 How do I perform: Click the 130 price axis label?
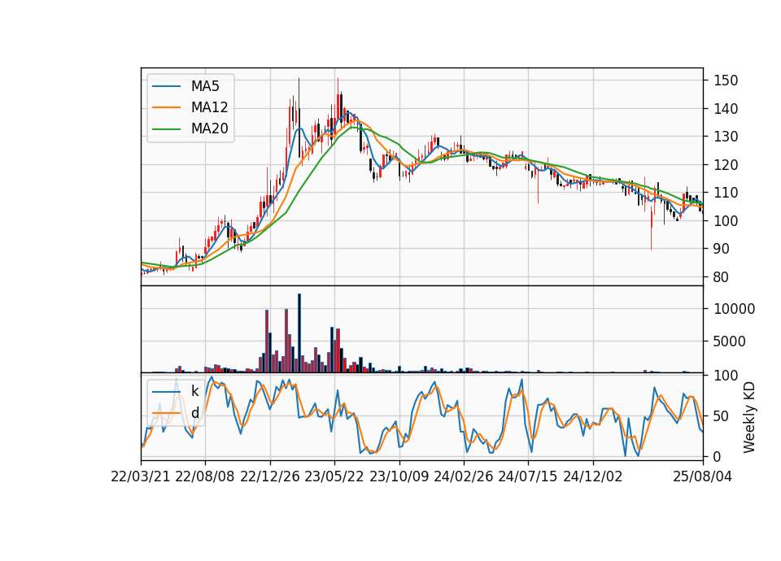[726, 137]
